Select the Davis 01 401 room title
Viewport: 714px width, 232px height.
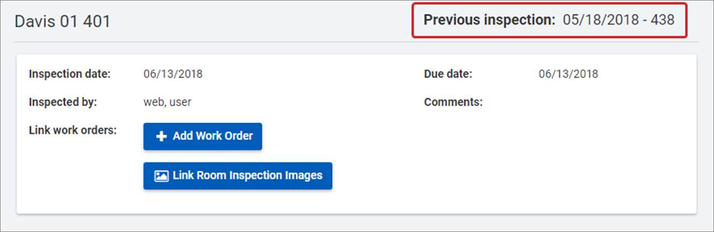pos(62,21)
